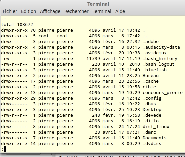Open the Fichier menu
Viewport: 185px width, 157px height.
click(x=10, y=11)
